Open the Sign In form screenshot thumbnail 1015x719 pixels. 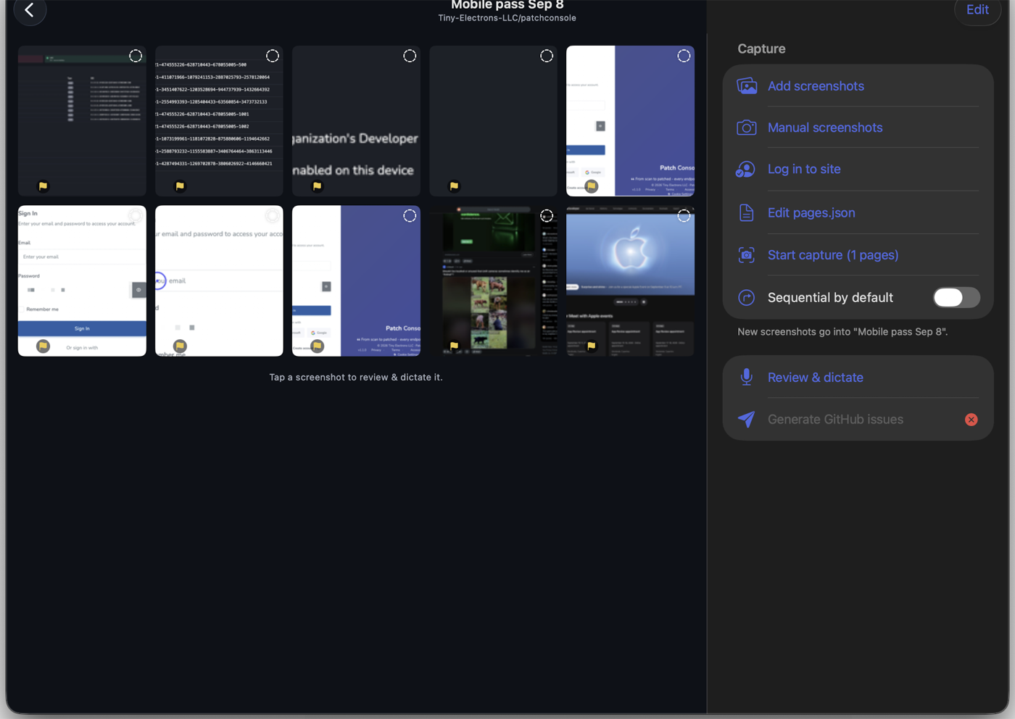tap(82, 280)
